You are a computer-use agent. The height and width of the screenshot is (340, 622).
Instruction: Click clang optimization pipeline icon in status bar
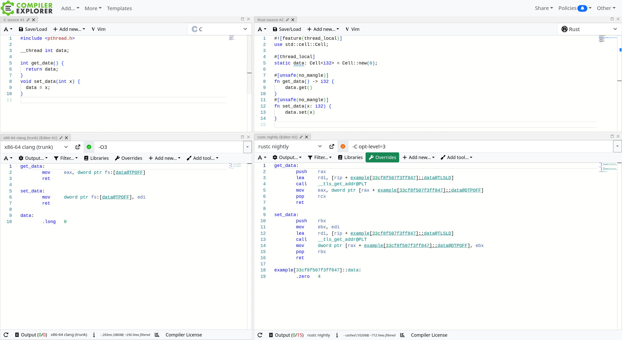pyautogui.click(x=157, y=335)
